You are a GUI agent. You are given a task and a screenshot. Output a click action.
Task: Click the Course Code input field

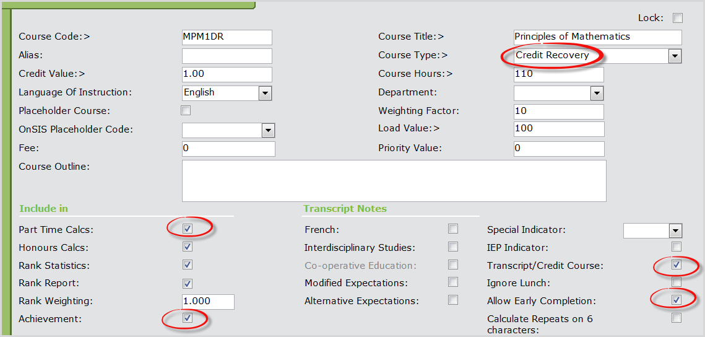227,37
